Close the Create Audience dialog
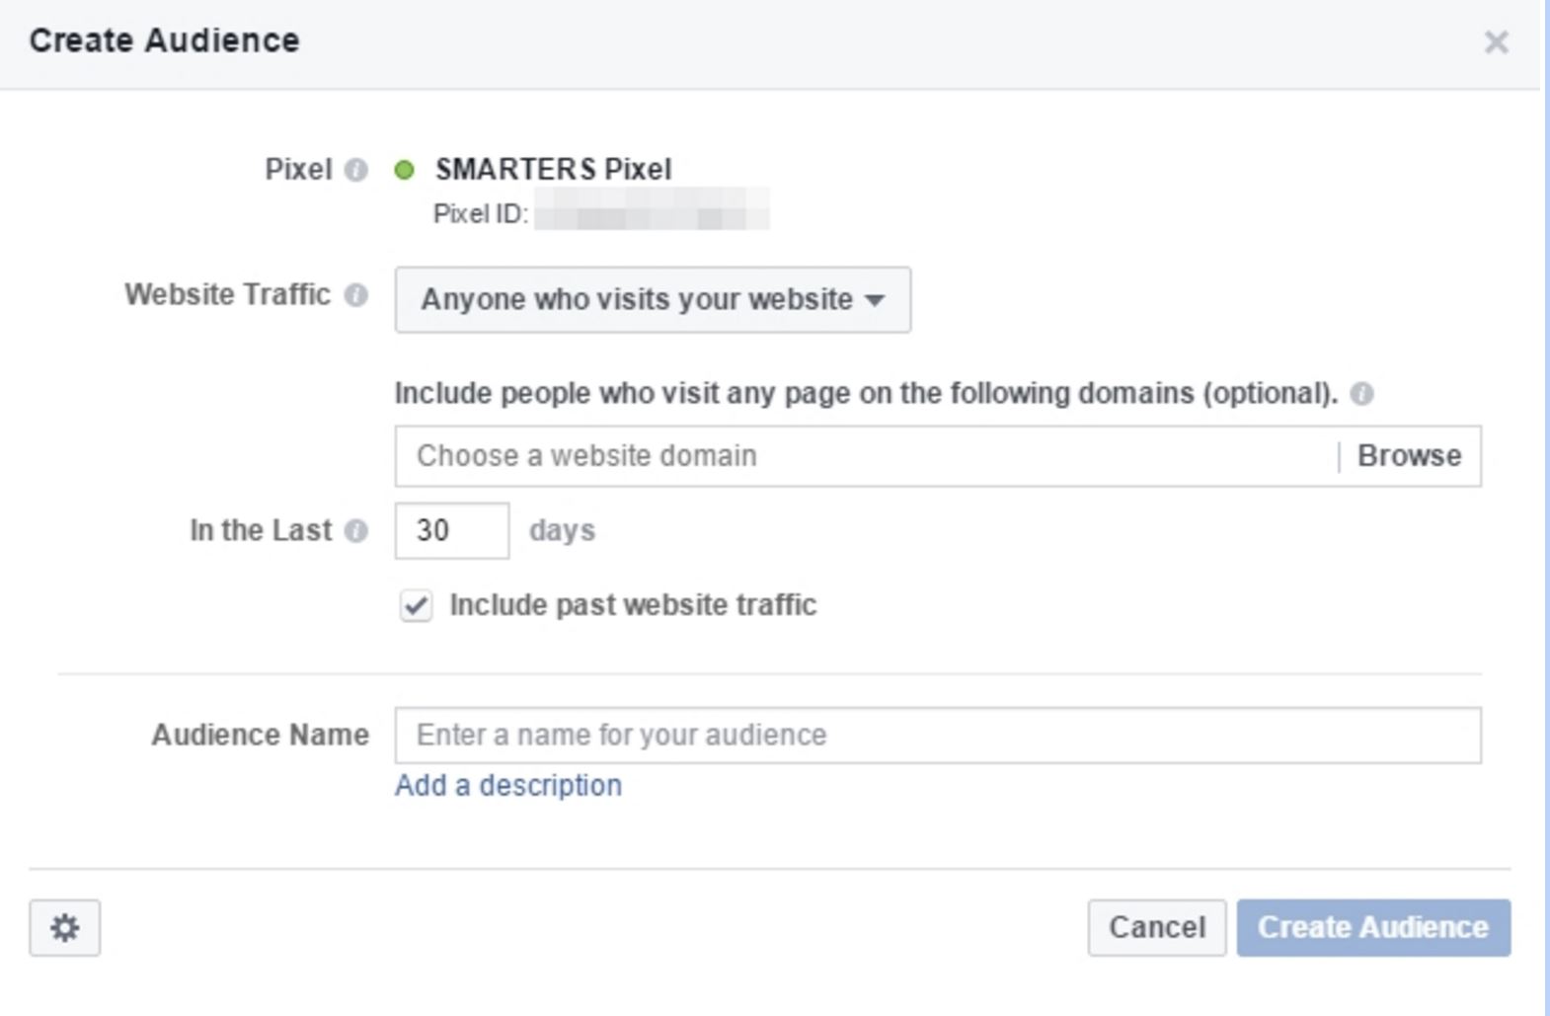The width and height of the screenshot is (1550, 1016). click(1496, 42)
